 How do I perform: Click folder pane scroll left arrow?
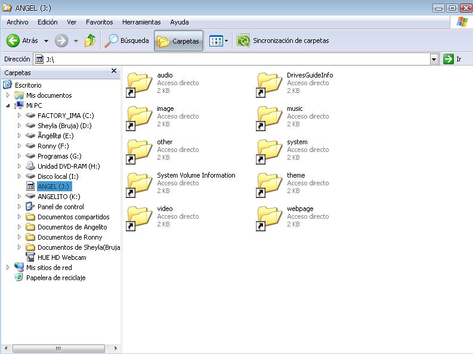coord(6,349)
